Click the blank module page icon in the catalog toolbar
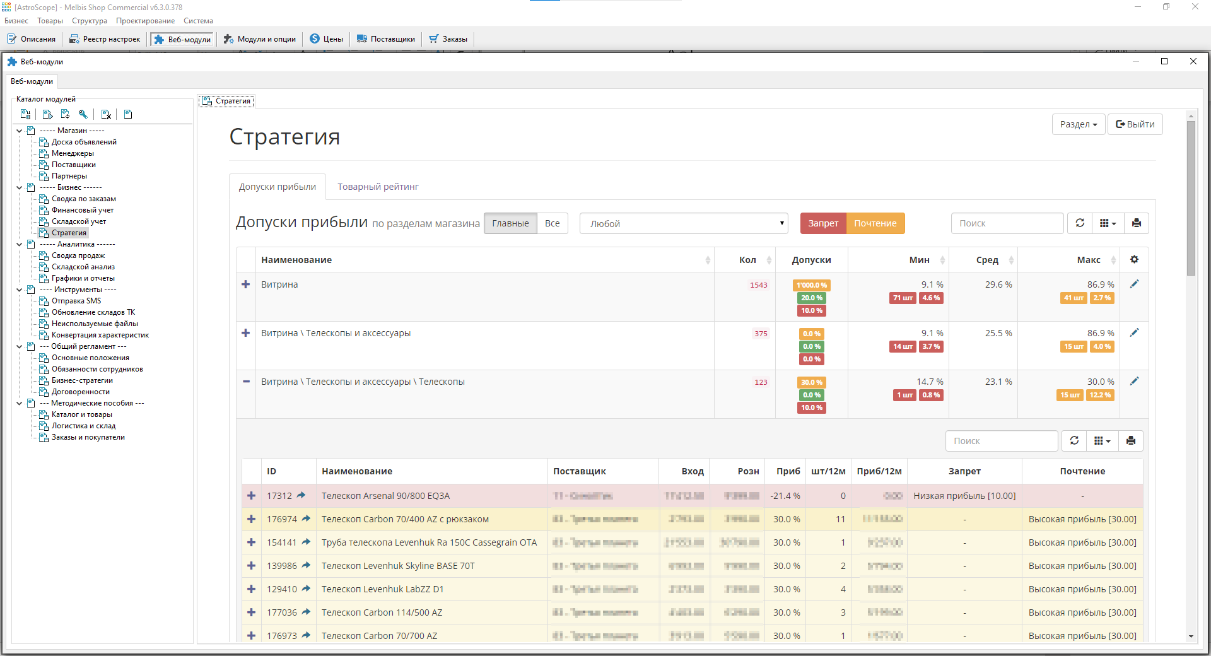 (128, 114)
